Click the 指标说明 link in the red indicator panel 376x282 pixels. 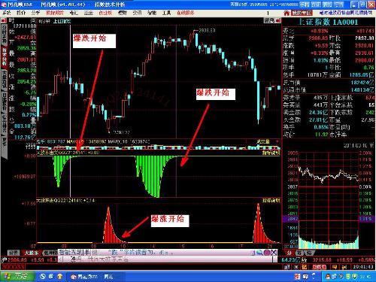coord(271,201)
